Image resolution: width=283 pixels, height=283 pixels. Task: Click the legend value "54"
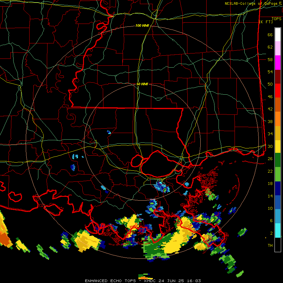tap(270, 72)
